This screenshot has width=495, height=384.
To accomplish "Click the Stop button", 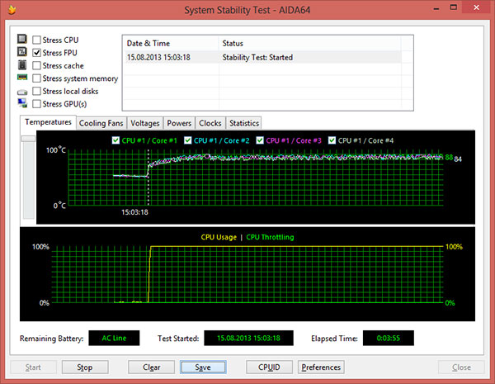I will 85,367.
